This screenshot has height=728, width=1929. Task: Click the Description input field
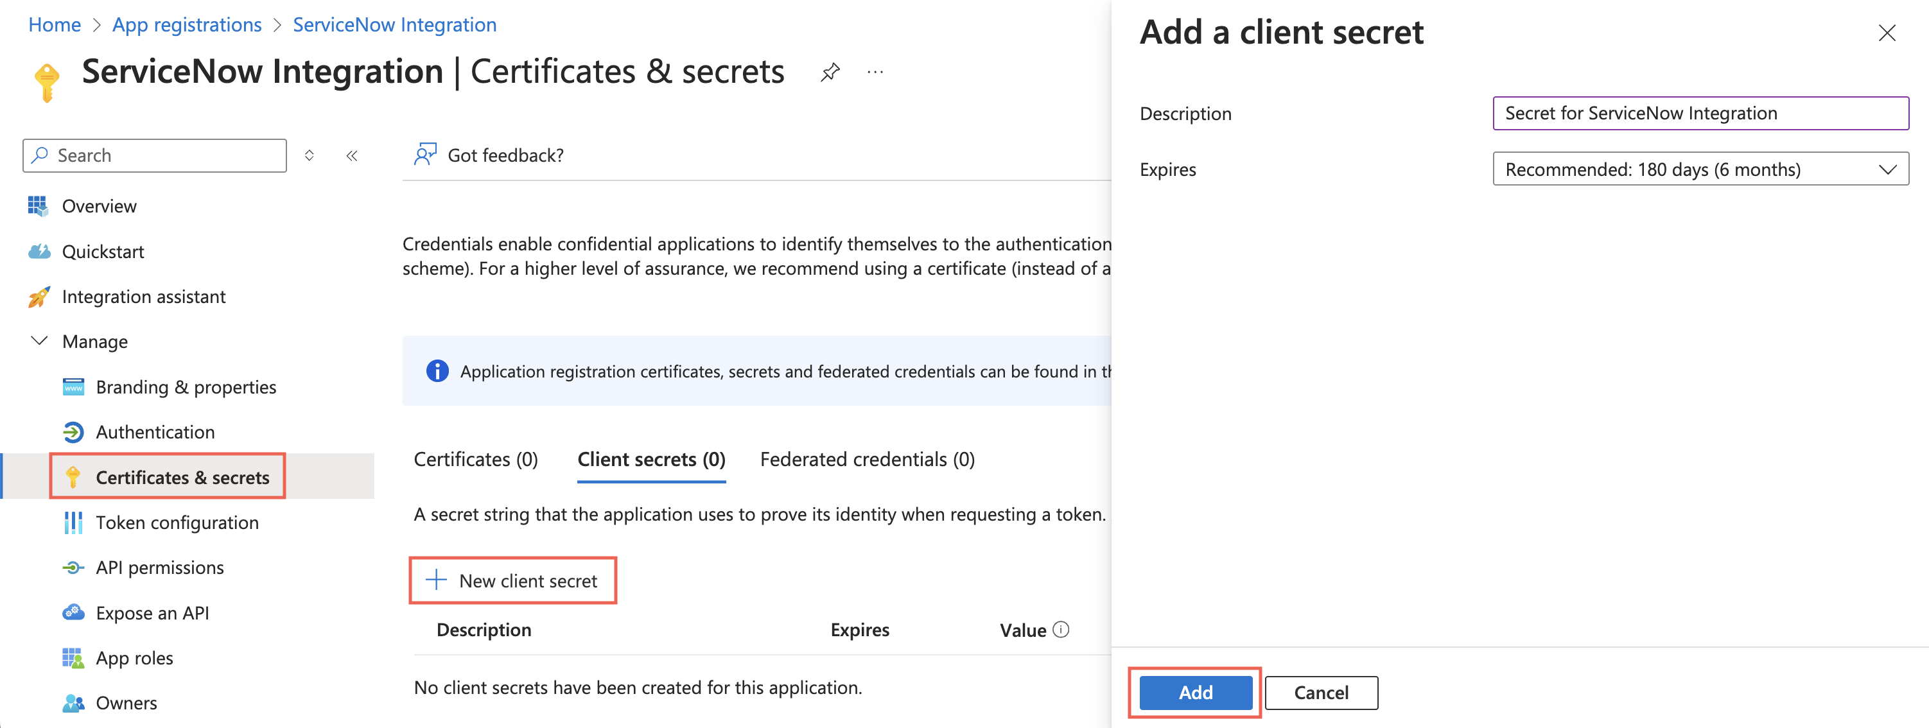(x=1700, y=113)
